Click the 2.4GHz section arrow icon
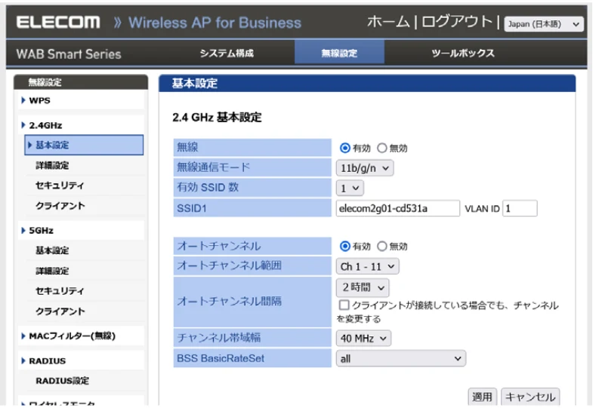Viewport: 593px width, 408px height. click(23, 125)
